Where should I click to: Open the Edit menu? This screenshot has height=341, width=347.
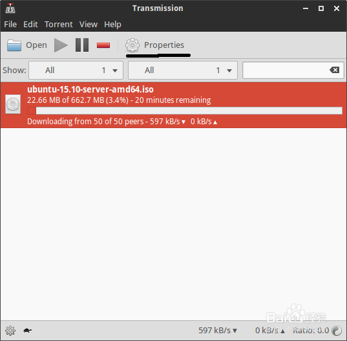[x=30, y=24]
